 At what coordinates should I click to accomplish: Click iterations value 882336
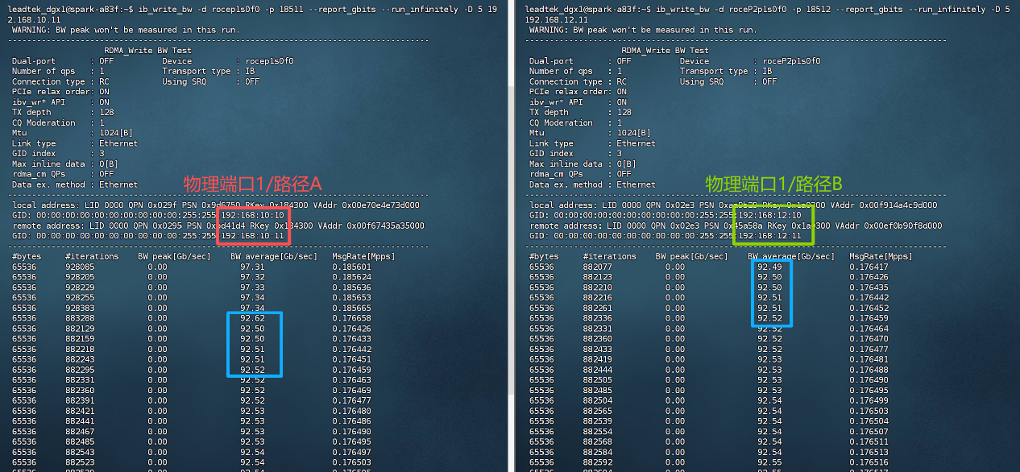[597, 318]
